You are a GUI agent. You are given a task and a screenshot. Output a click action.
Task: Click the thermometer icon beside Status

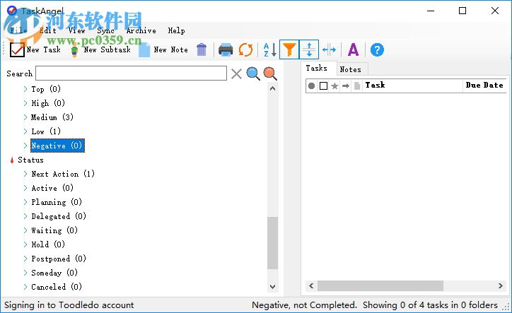(12, 160)
